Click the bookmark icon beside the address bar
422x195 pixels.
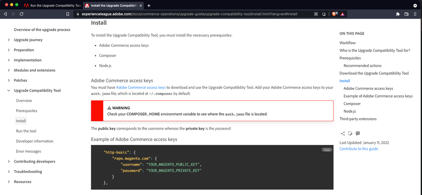click(x=68, y=14)
